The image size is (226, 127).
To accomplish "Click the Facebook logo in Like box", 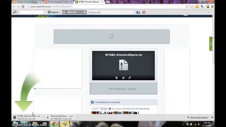I will (93, 102).
